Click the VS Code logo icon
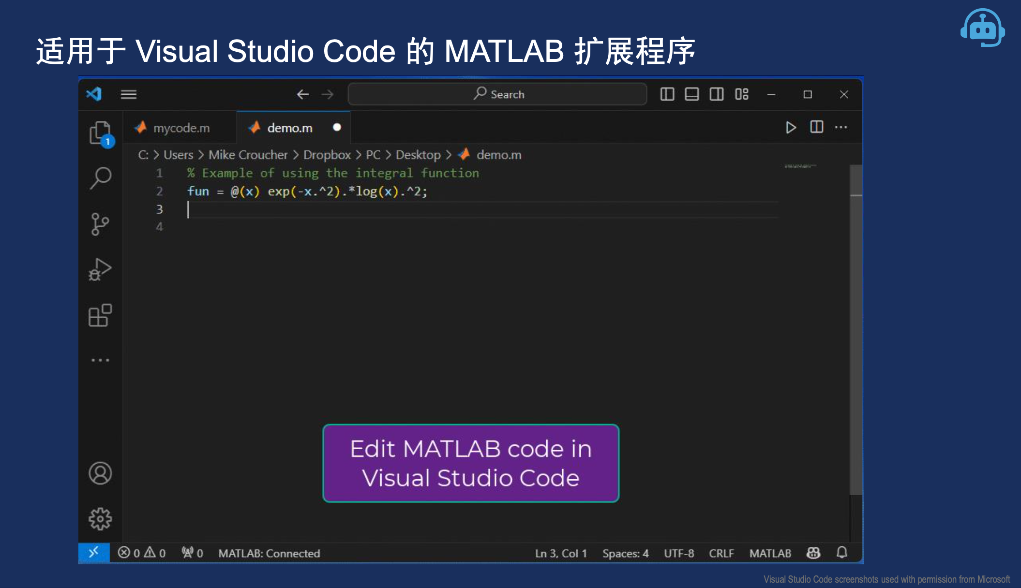 coord(94,94)
